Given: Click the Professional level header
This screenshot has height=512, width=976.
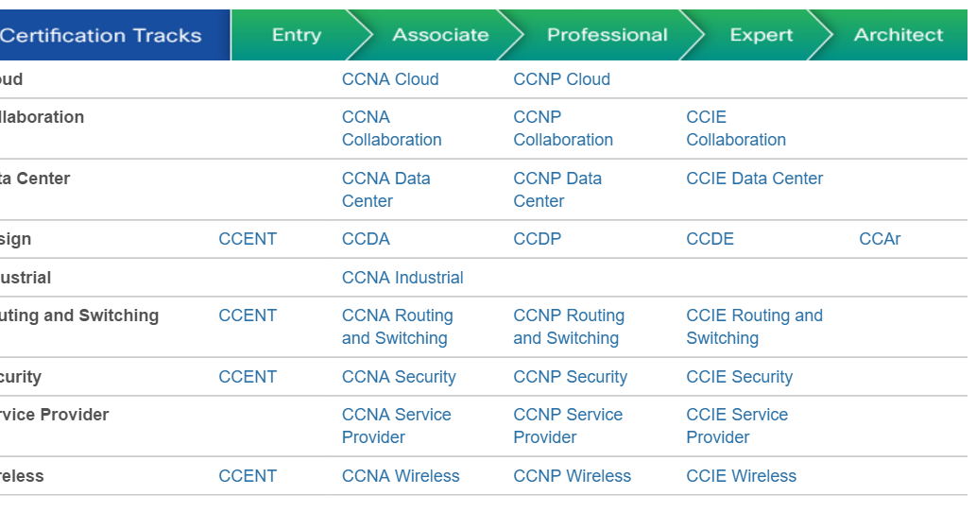Looking at the screenshot, I should click(607, 35).
